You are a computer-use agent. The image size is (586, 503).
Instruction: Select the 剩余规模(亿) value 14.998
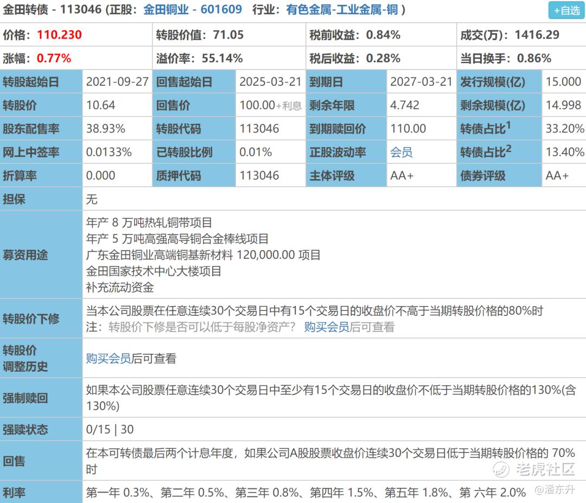pos(564,105)
